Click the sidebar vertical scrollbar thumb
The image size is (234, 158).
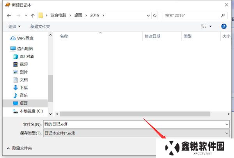[50, 88]
